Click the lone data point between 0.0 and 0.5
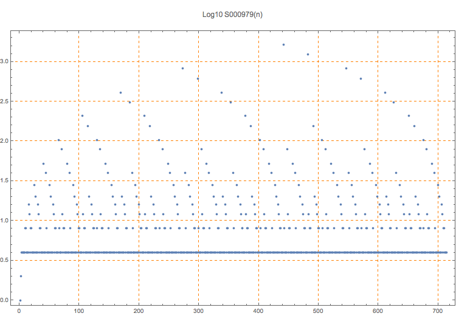Image resolution: width=456 pixels, height=316 pixels. 21,276
